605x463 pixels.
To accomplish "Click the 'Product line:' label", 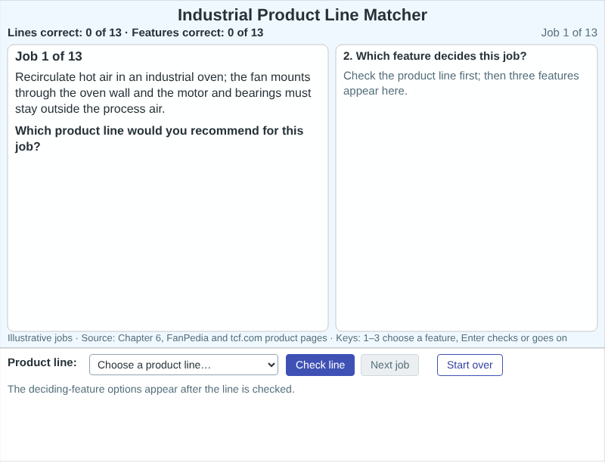I will [42, 362].
